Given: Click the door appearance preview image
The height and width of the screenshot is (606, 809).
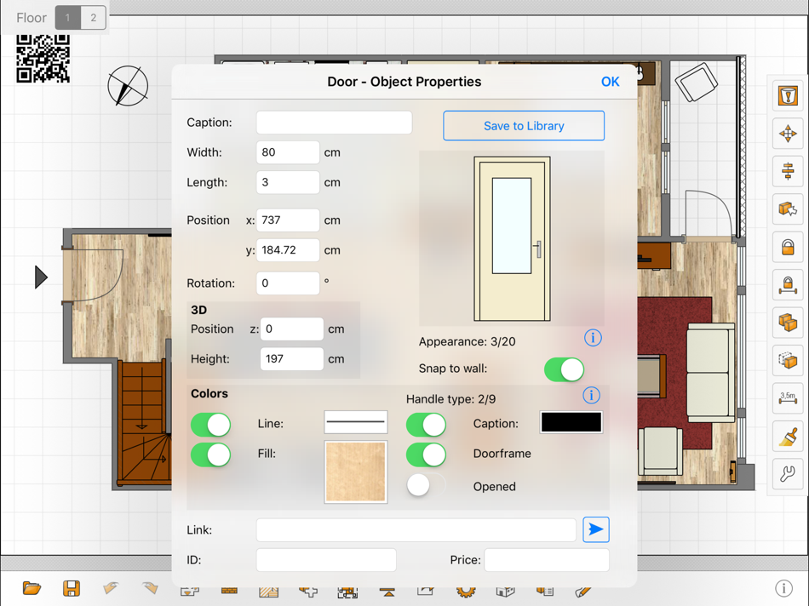Looking at the screenshot, I should [x=512, y=239].
